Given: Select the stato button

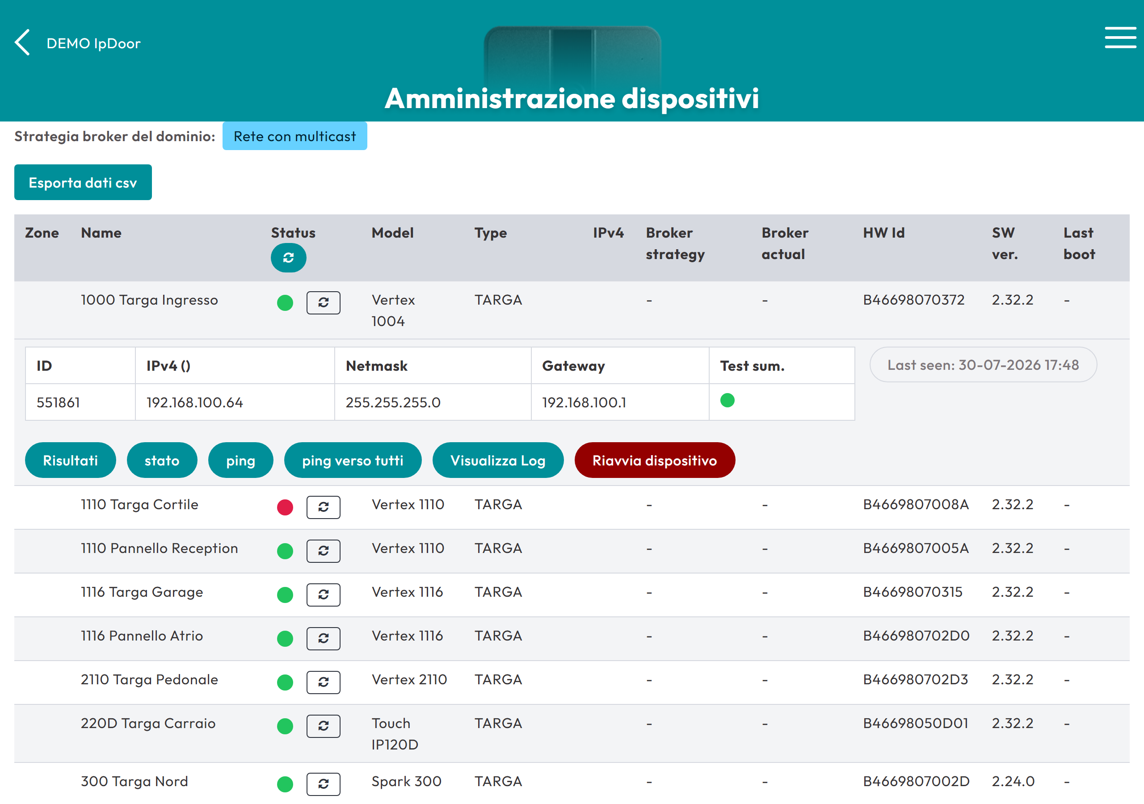Looking at the screenshot, I should tap(162, 460).
